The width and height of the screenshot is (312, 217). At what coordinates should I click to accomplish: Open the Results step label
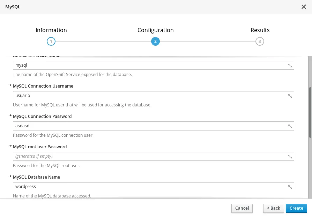[x=260, y=30]
